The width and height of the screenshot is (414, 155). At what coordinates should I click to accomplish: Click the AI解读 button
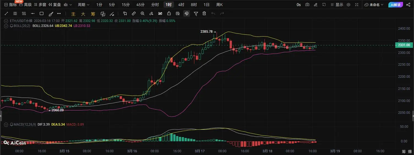pos(396,5)
